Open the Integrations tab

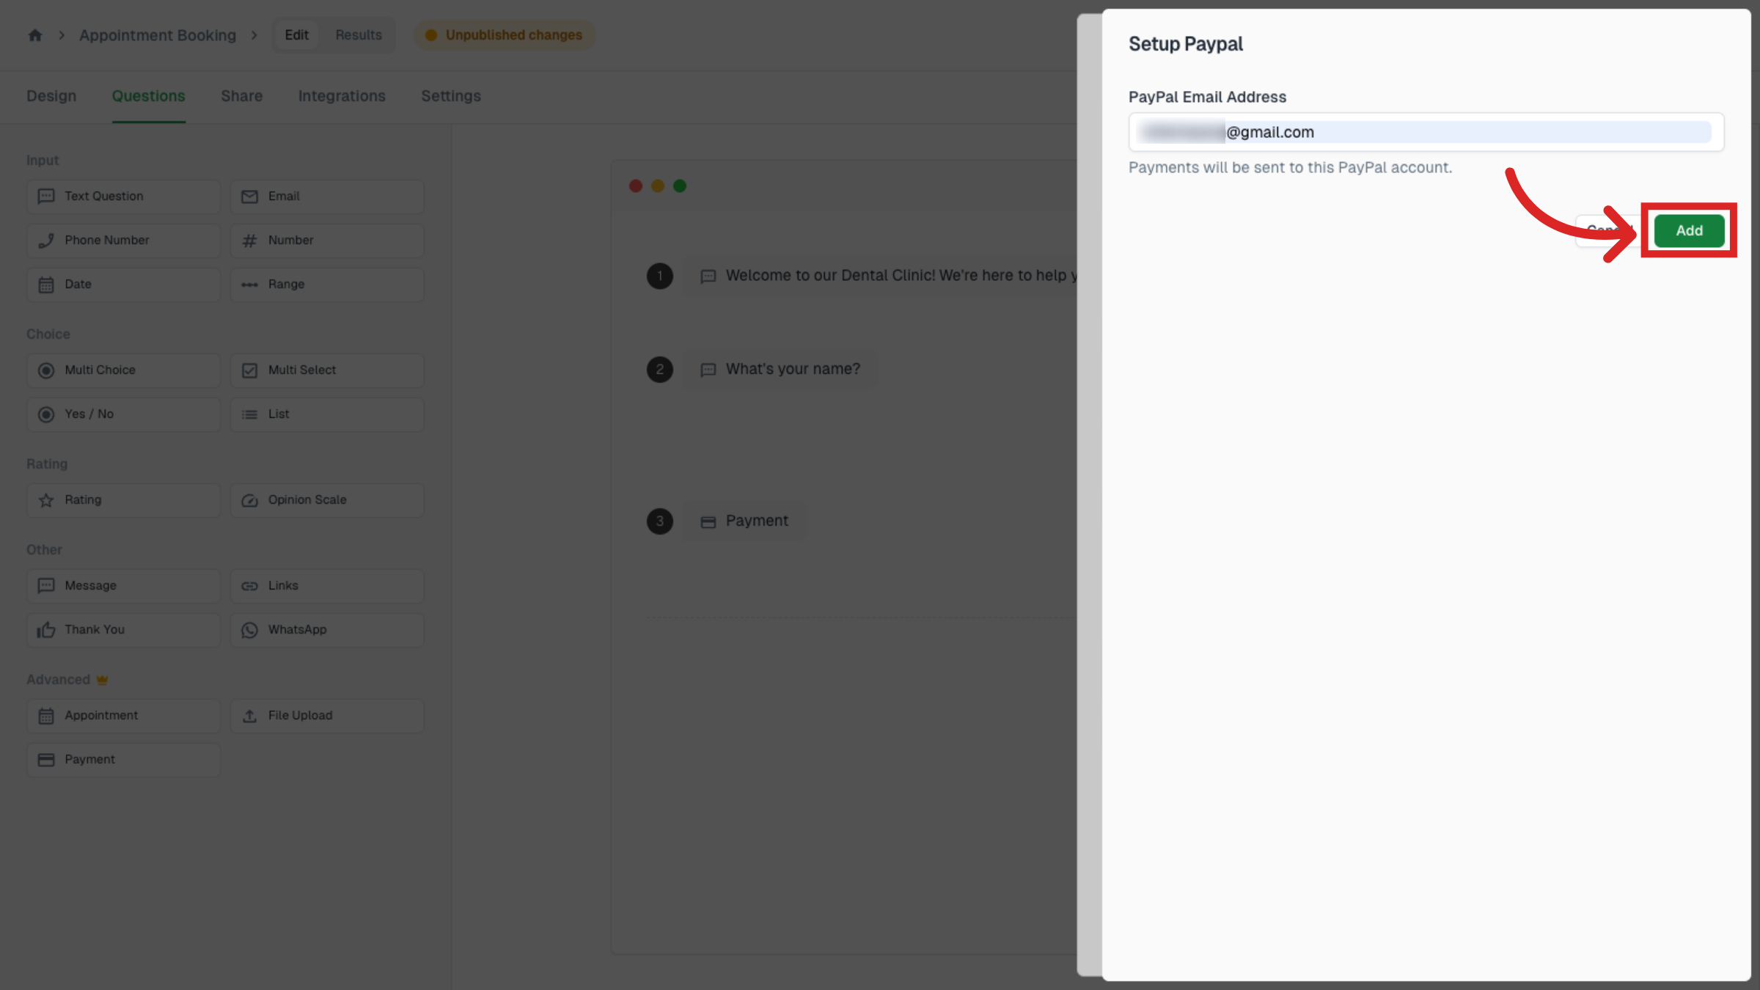(x=342, y=96)
